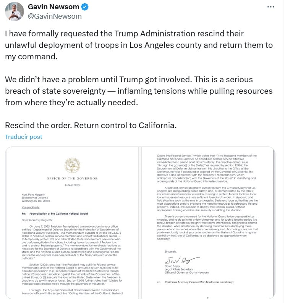This screenshot has height=303, width=285.
Task: Open the Gavin Newsom display name link
Action: [53, 7]
